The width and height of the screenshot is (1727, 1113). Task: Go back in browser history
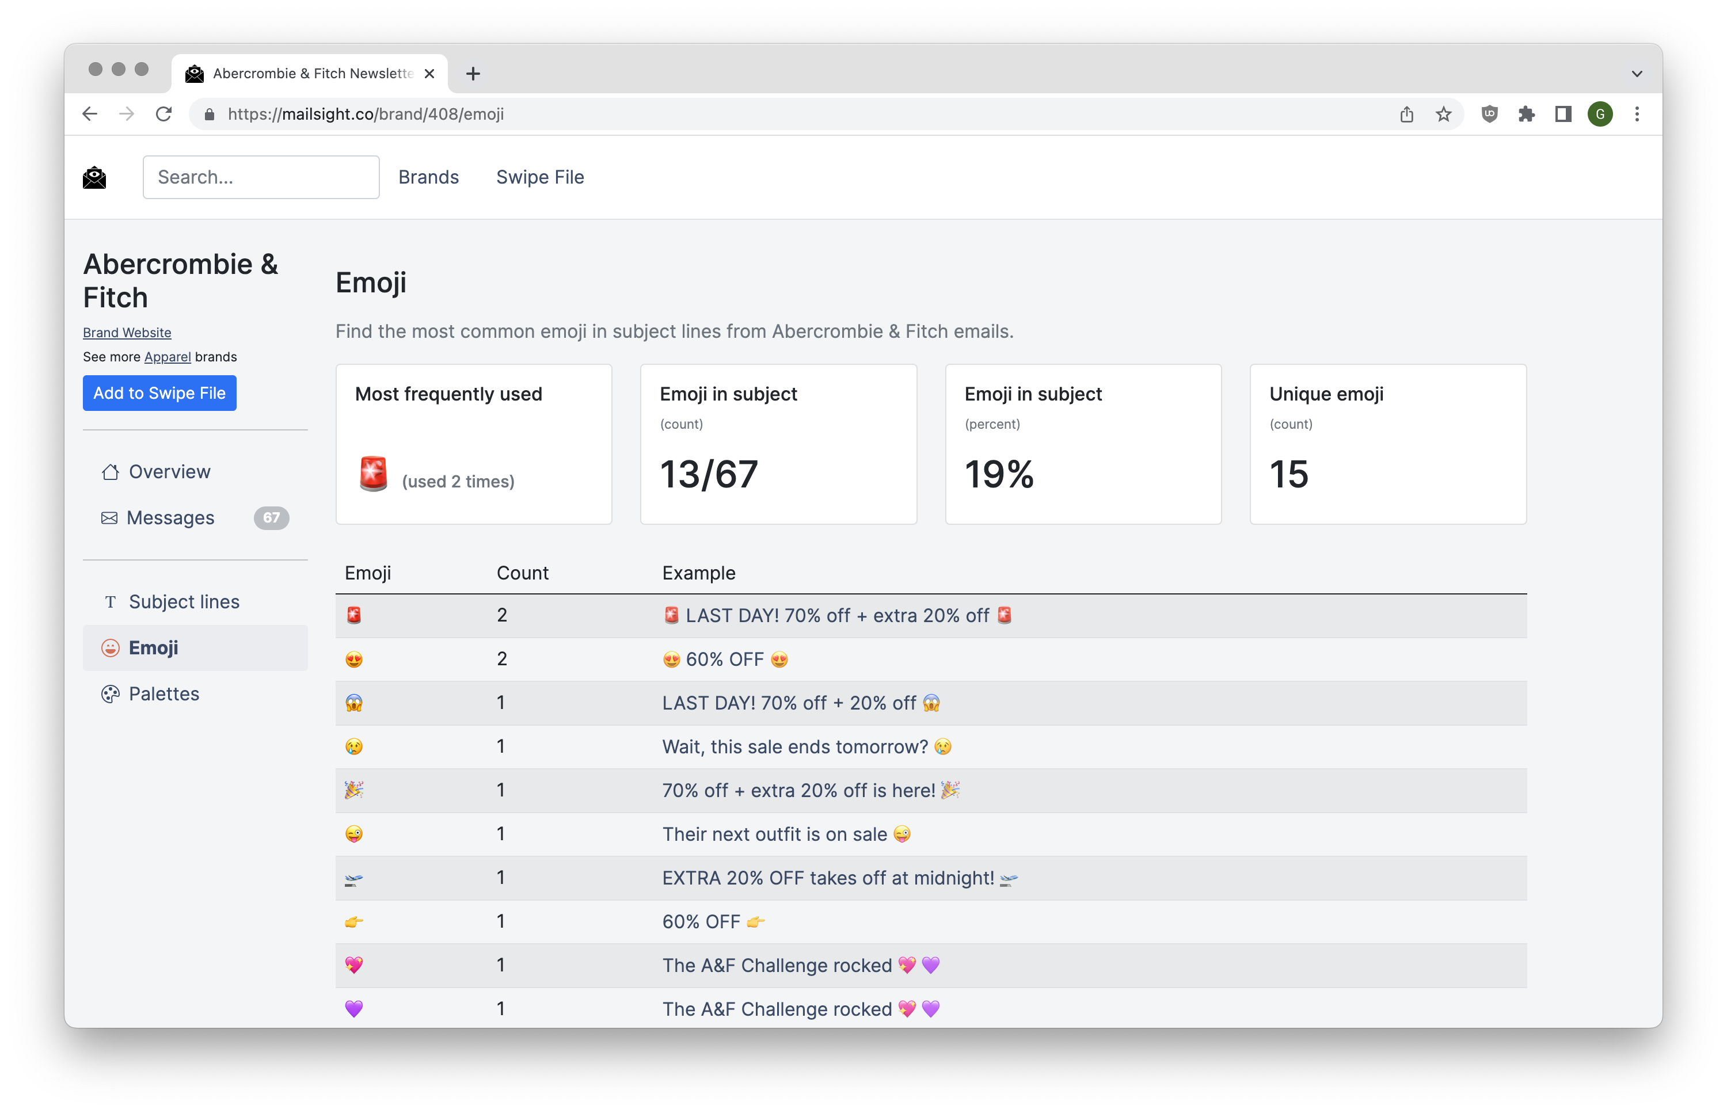tap(90, 114)
